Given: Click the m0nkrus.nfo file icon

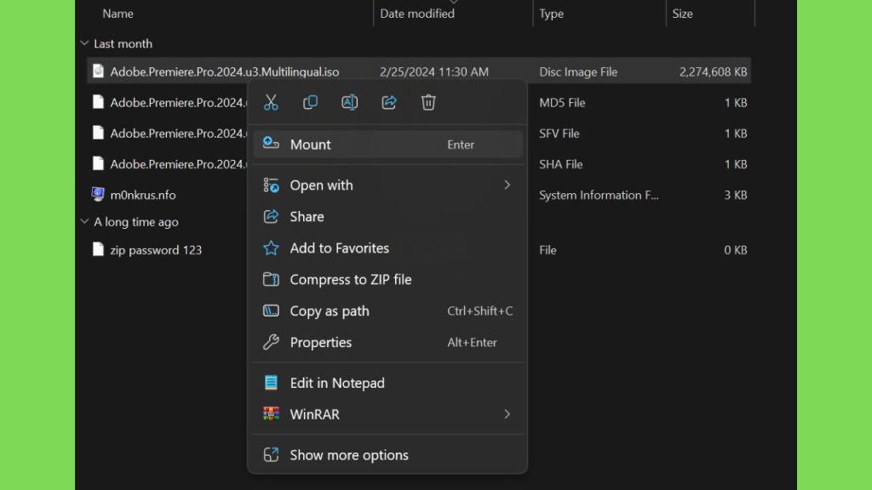Looking at the screenshot, I should click(x=98, y=194).
